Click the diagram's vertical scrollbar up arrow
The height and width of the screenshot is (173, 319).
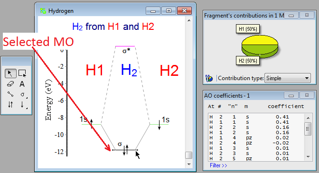click(x=189, y=20)
